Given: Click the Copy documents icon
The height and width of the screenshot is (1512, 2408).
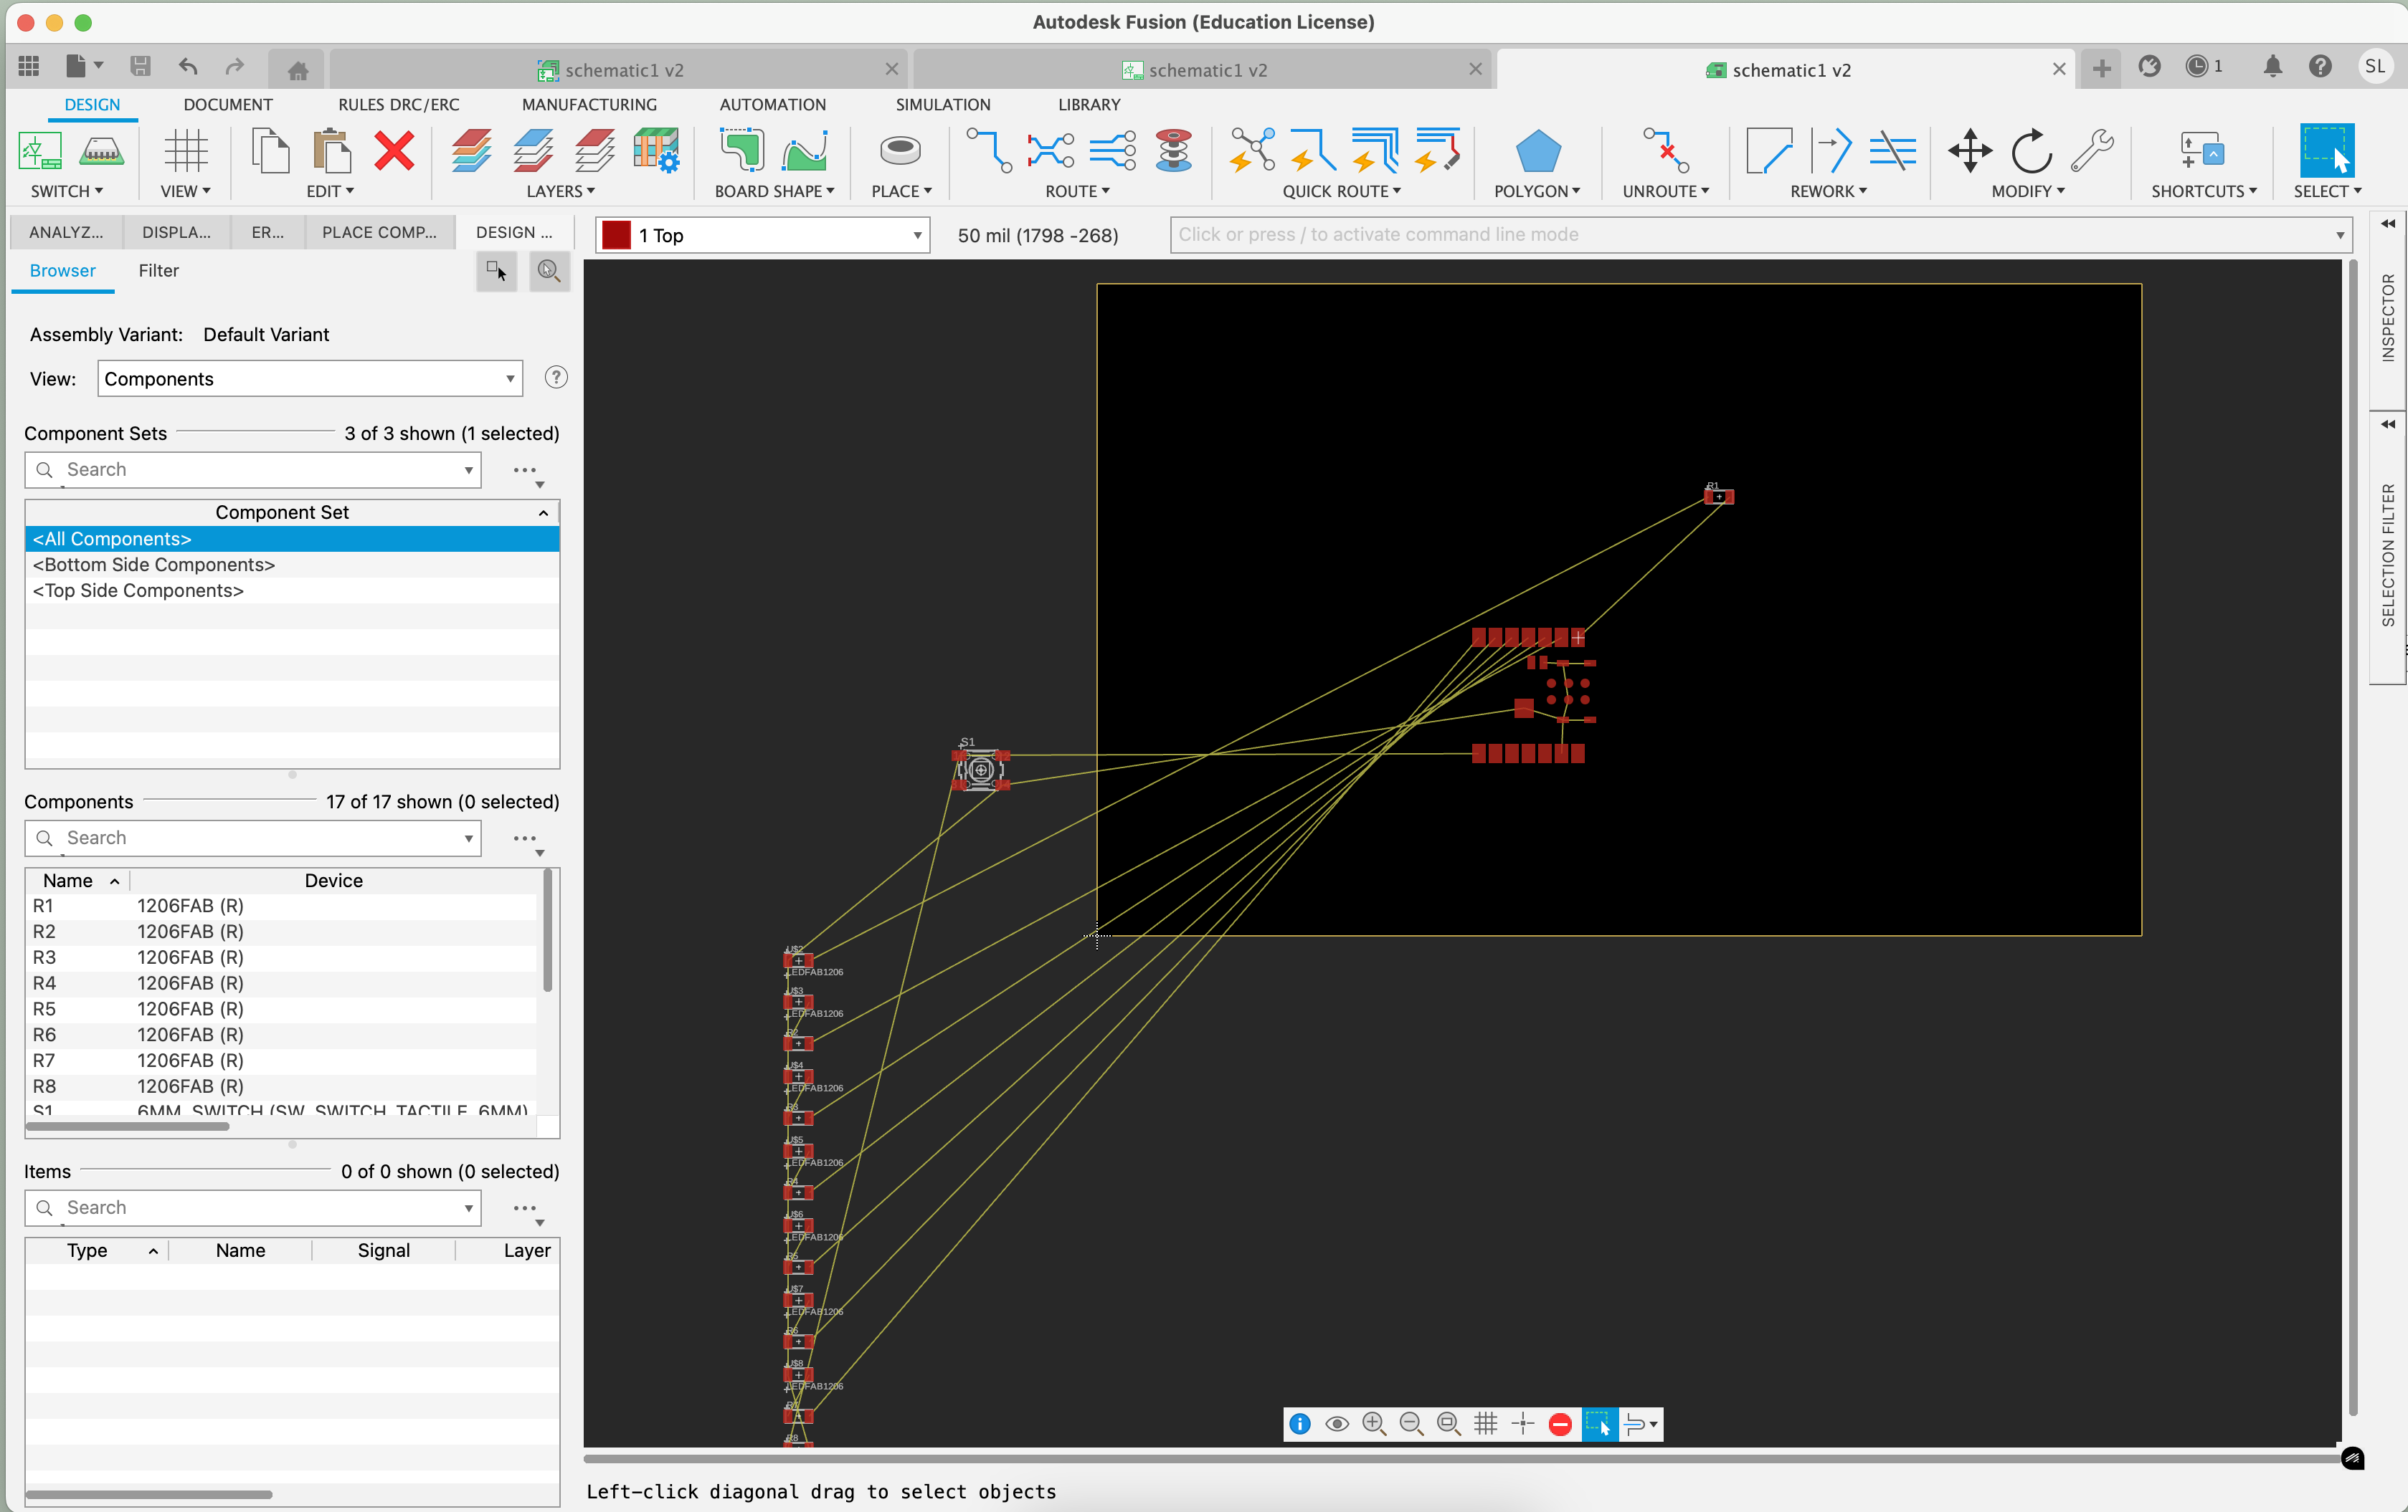Looking at the screenshot, I should (x=270, y=152).
